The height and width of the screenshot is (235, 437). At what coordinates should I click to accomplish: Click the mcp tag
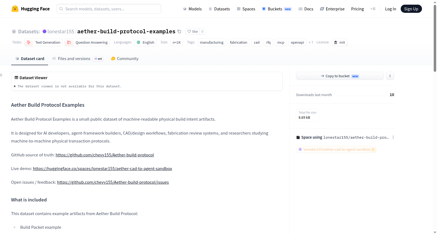click(281, 42)
